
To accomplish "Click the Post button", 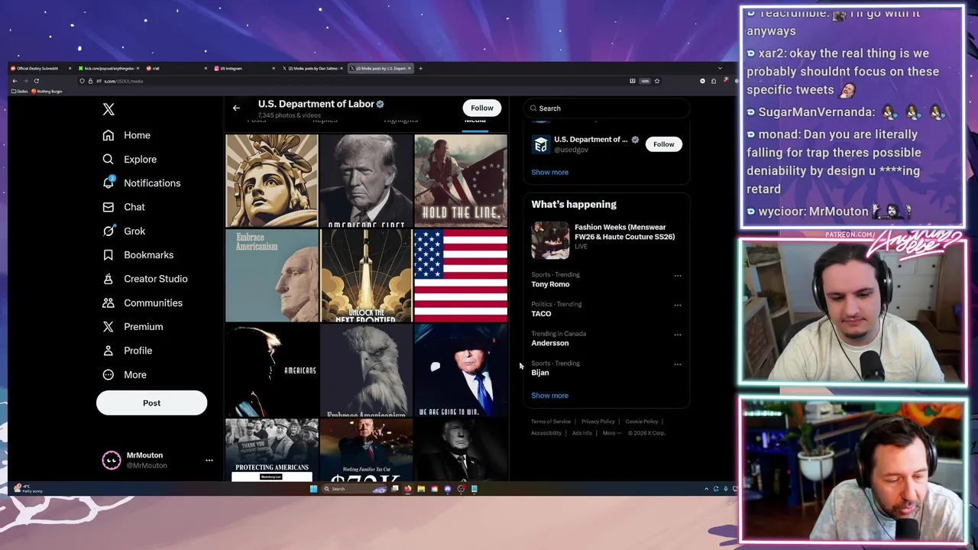I will pos(151,403).
